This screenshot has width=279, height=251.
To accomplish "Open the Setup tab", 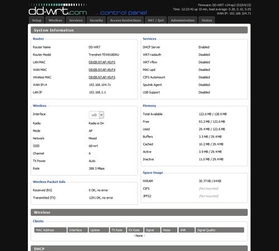I will (x=37, y=20).
